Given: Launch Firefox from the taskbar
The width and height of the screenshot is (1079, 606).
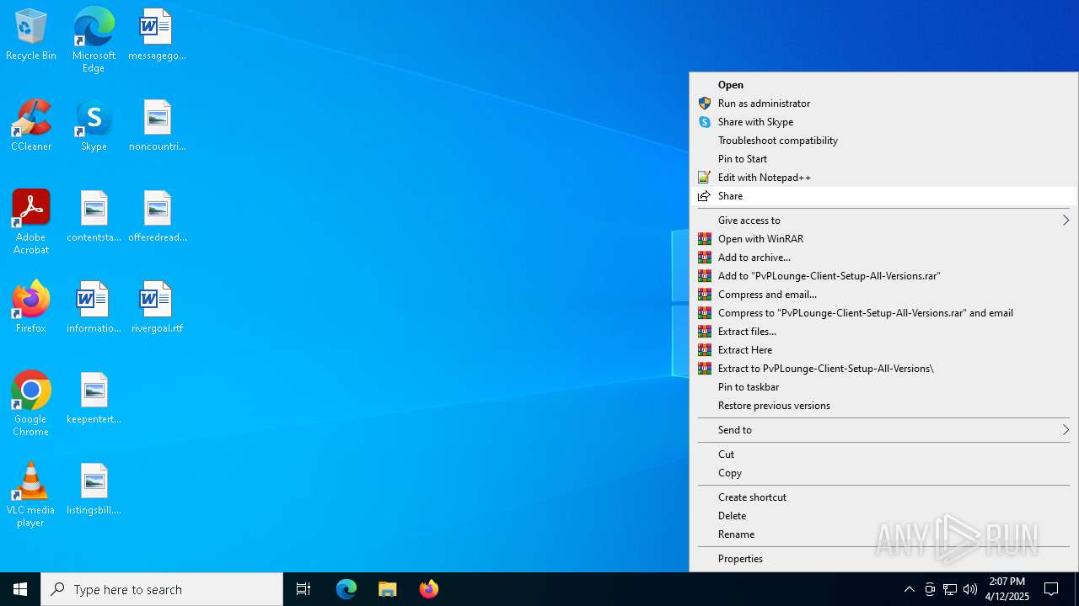Looking at the screenshot, I should tap(429, 589).
